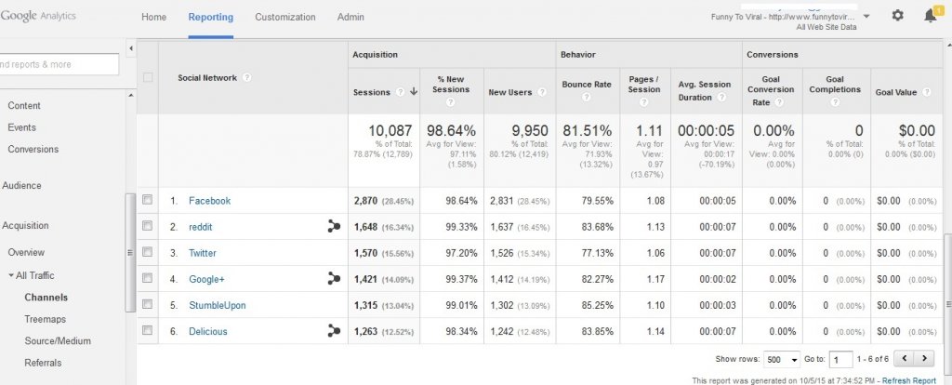Sort by New Users column header
The height and width of the screenshot is (385, 952).
[x=510, y=92]
